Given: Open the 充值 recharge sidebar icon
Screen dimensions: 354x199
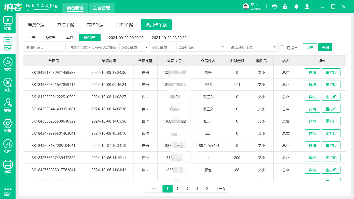Looking at the screenshot, I should [x=8, y=85].
